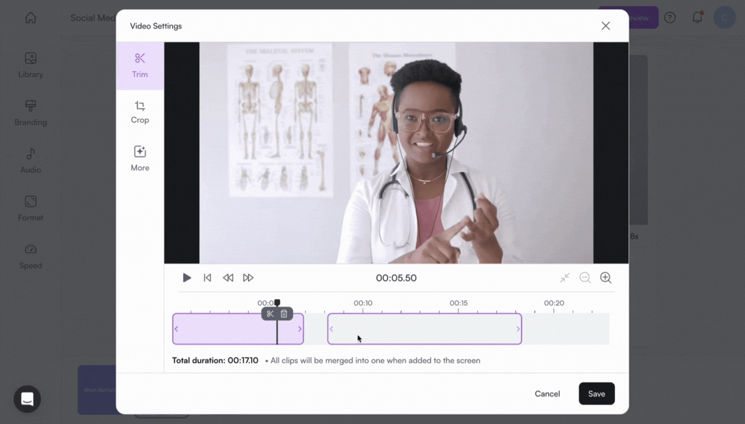Zoom out the timeline
This screenshot has width=745, height=424.
[585, 278]
